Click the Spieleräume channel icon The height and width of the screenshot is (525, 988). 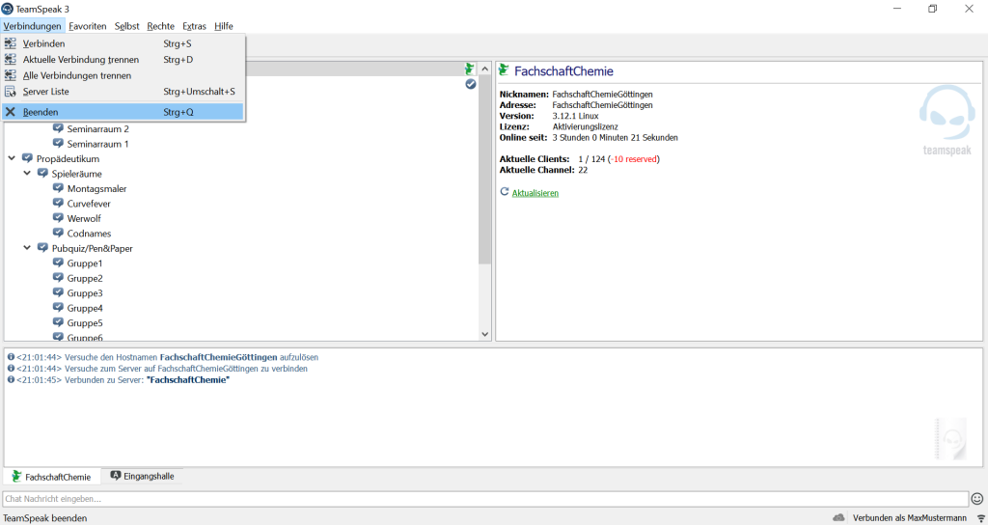click(42, 173)
